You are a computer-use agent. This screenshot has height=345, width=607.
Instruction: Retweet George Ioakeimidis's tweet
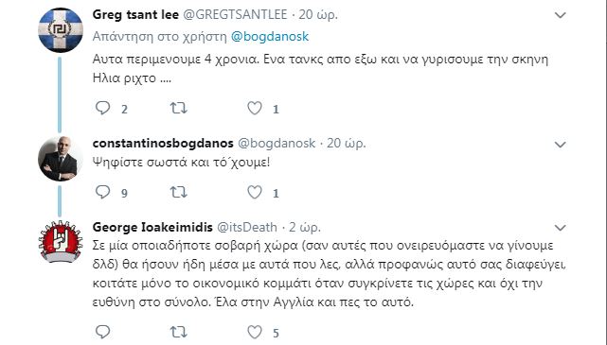(x=178, y=332)
